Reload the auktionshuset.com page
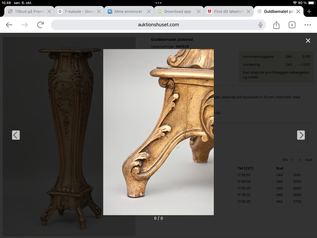317x238 pixels. [x=40, y=24]
